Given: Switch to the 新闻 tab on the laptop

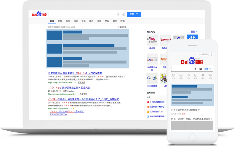Looking at the screenshot, I should [60, 21].
